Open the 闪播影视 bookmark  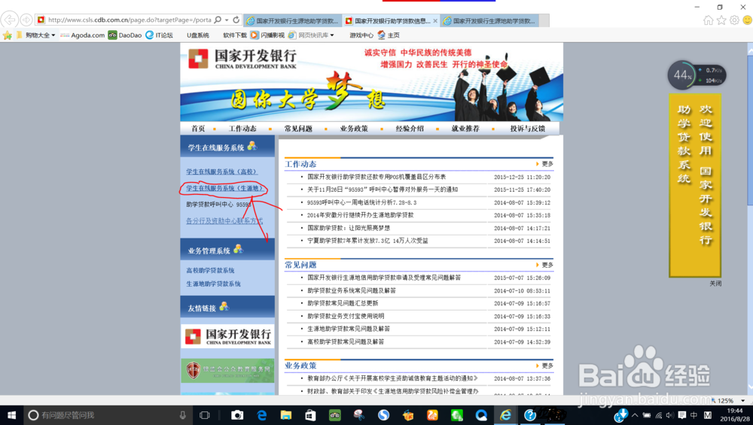point(267,35)
